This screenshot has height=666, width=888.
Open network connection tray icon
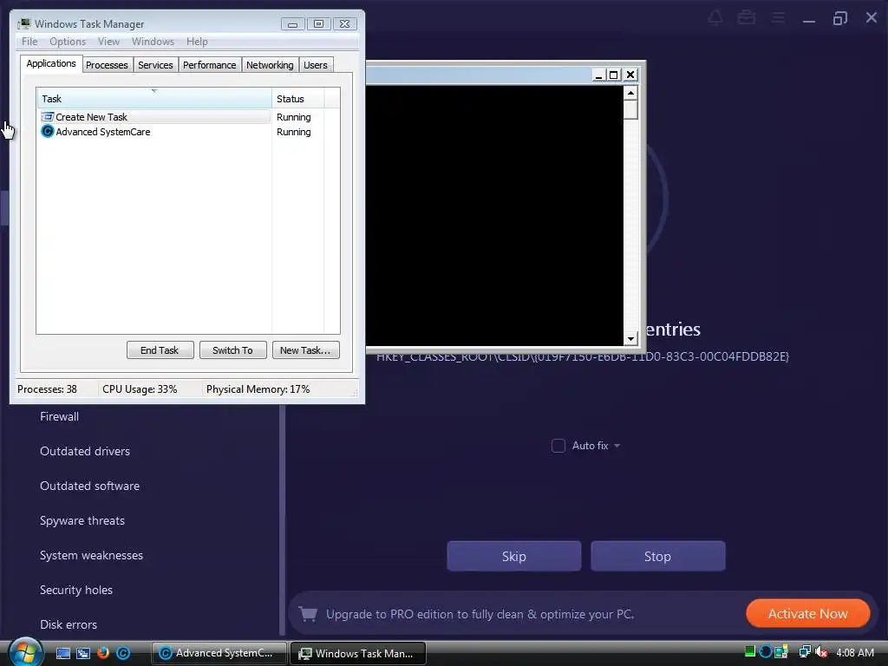[804, 652]
